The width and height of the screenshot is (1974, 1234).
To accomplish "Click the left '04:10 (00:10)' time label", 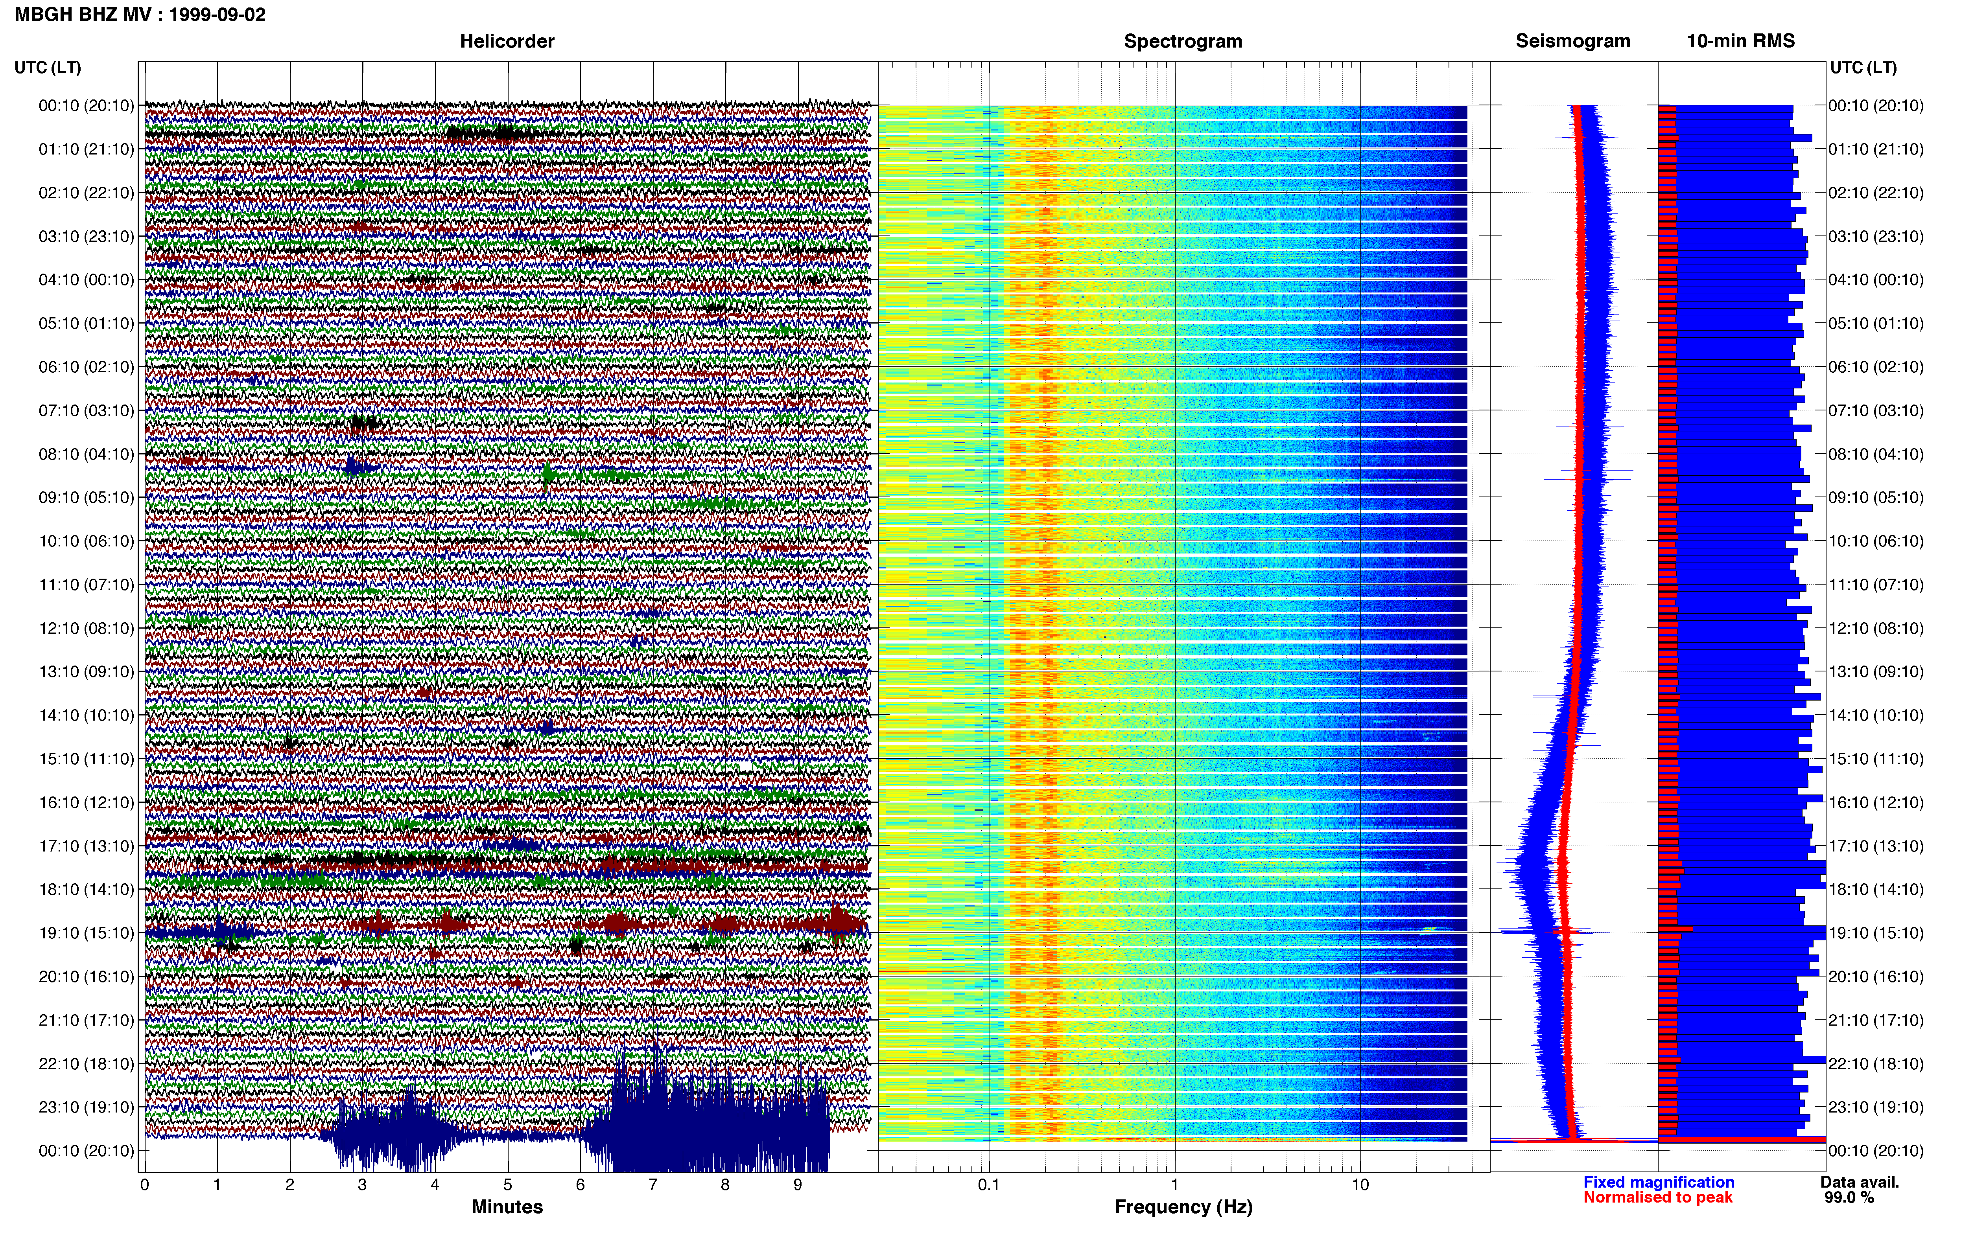I will click(87, 280).
